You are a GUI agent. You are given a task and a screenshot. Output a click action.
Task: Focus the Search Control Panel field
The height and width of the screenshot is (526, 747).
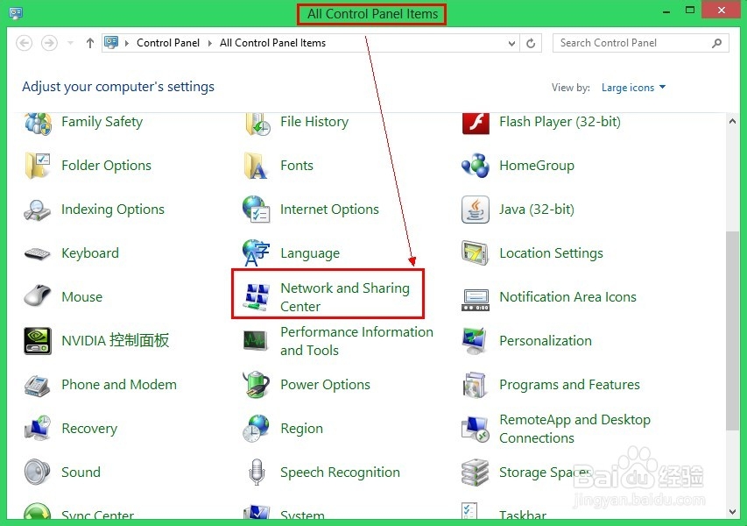[641, 43]
